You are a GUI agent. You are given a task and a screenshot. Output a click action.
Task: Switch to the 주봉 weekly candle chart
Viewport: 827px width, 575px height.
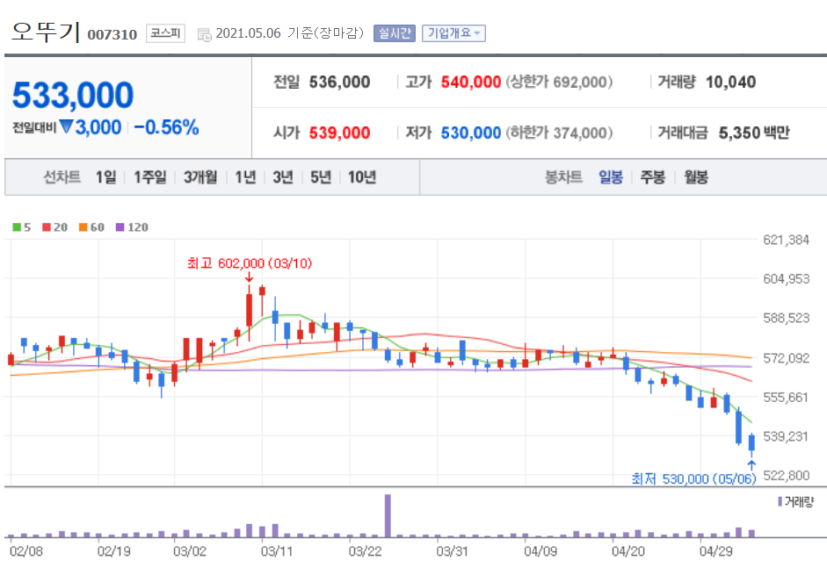pyautogui.click(x=652, y=177)
